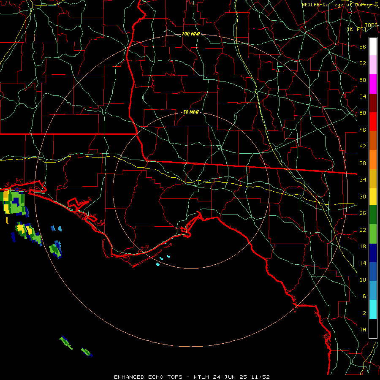This screenshot has height=380, width=380.
Task: Click the sky blue 14 K FT legend swatch
Action: (373, 290)
